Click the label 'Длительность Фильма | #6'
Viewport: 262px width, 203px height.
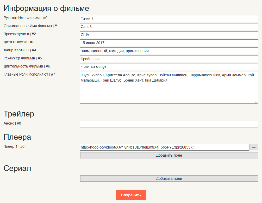pos(27,66)
